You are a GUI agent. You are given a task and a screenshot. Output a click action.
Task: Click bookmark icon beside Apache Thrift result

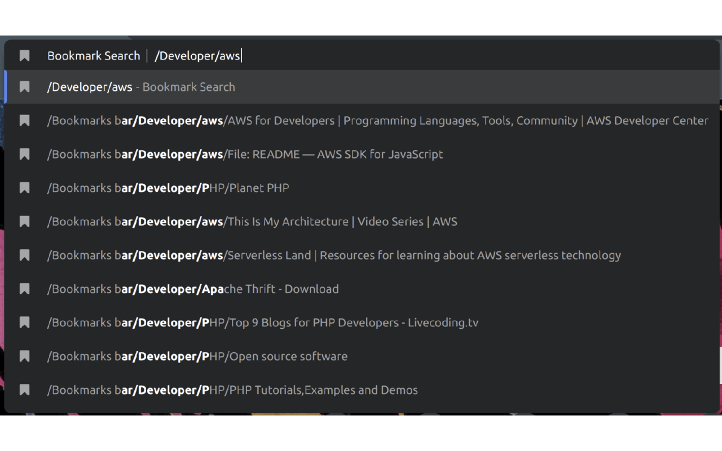click(24, 289)
